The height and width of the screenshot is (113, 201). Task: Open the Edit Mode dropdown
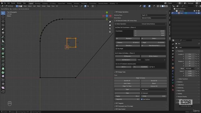coord(10,6)
